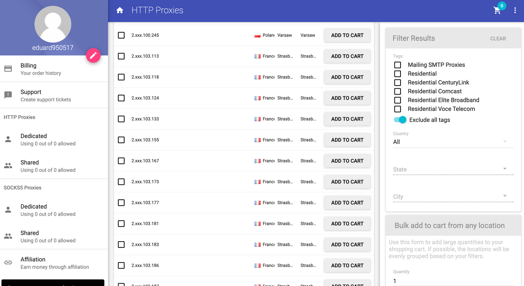Image resolution: width=524 pixels, height=286 pixels.
Task: Clear the filter results
Action: 498,39
